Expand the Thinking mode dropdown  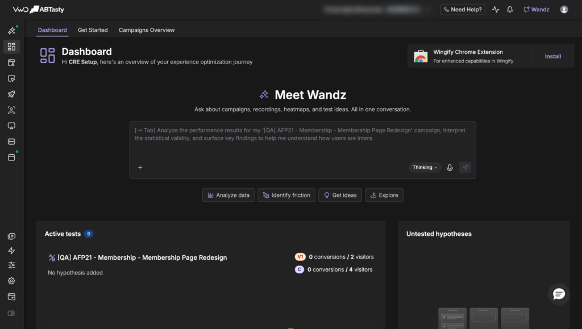click(x=425, y=167)
